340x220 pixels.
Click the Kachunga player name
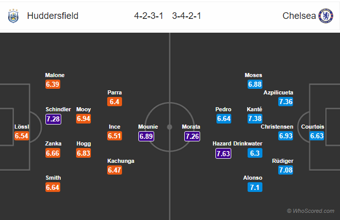(121, 161)
